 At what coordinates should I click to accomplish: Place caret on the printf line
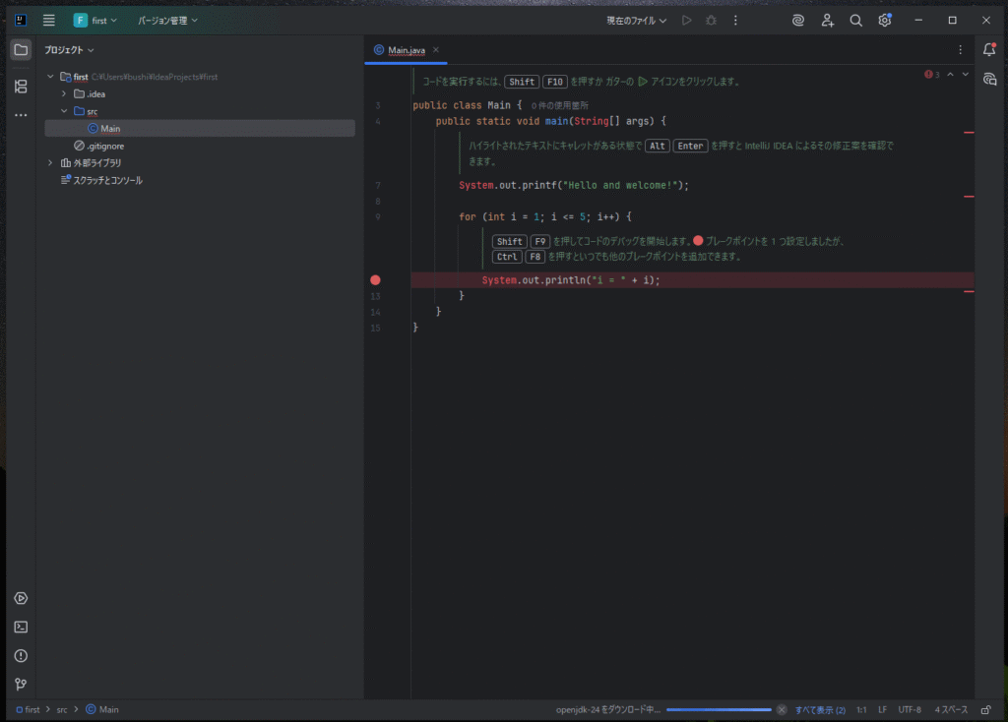click(x=574, y=185)
